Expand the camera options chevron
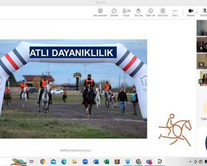Image resolution: width=207 pixels, height=166 pixels. [x=197, y=13]
